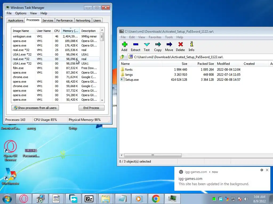Image resolution: width=273 pixels, height=204 pixels.
Task: Open Task Manager View menu
Action: (x=33, y=13)
